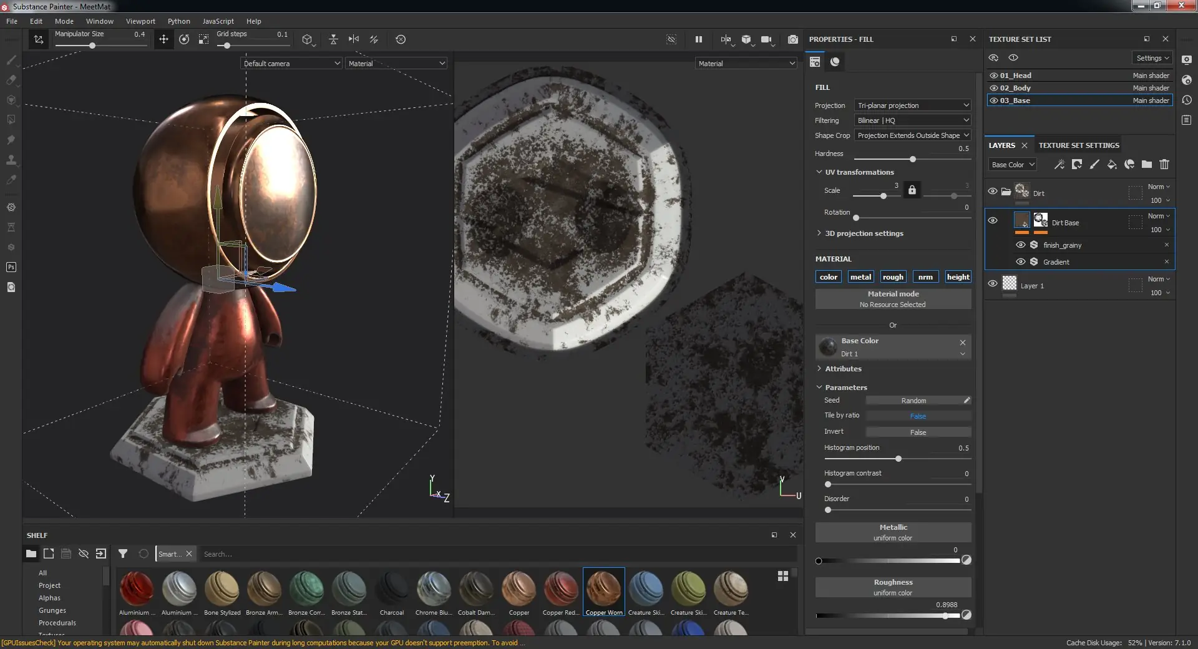Open the Viewport menu
This screenshot has height=649, width=1198.
[140, 21]
